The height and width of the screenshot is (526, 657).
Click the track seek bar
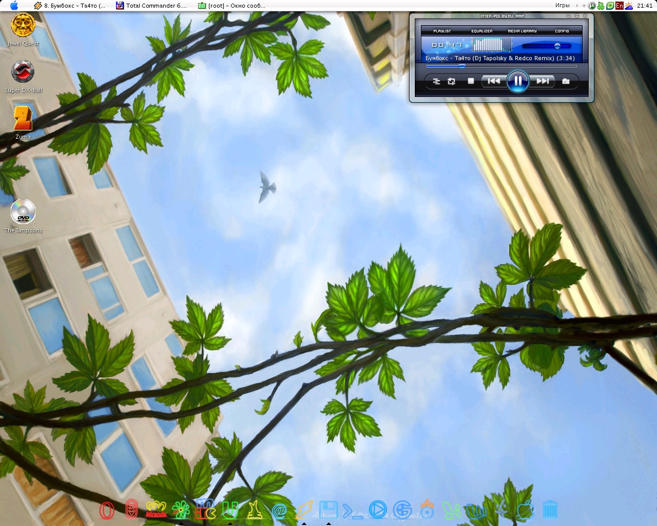(501, 66)
